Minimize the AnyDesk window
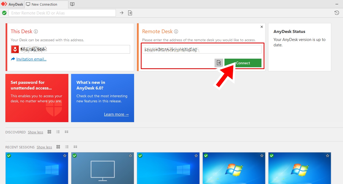This screenshot has width=343, height=184. click(x=337, y=4)
